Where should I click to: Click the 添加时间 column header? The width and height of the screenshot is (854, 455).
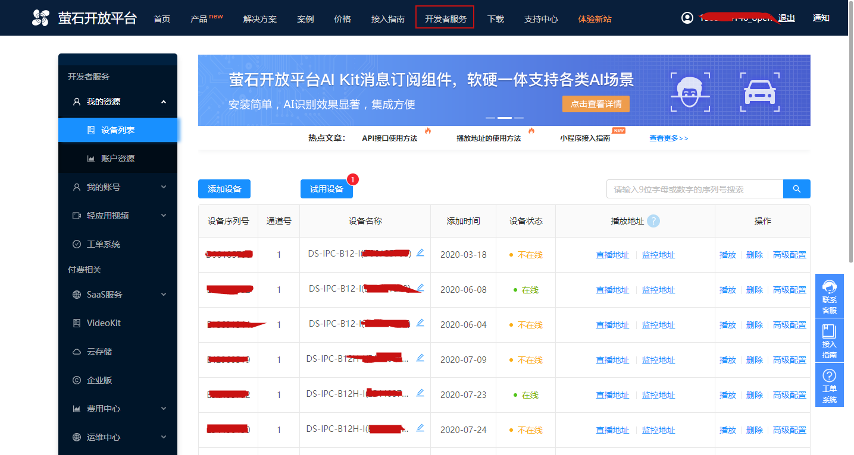tap(464, 221)
